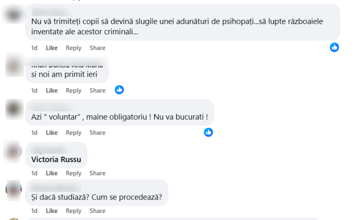Reply to the psihopați comment
361x220 pixels.
point(73,48)
